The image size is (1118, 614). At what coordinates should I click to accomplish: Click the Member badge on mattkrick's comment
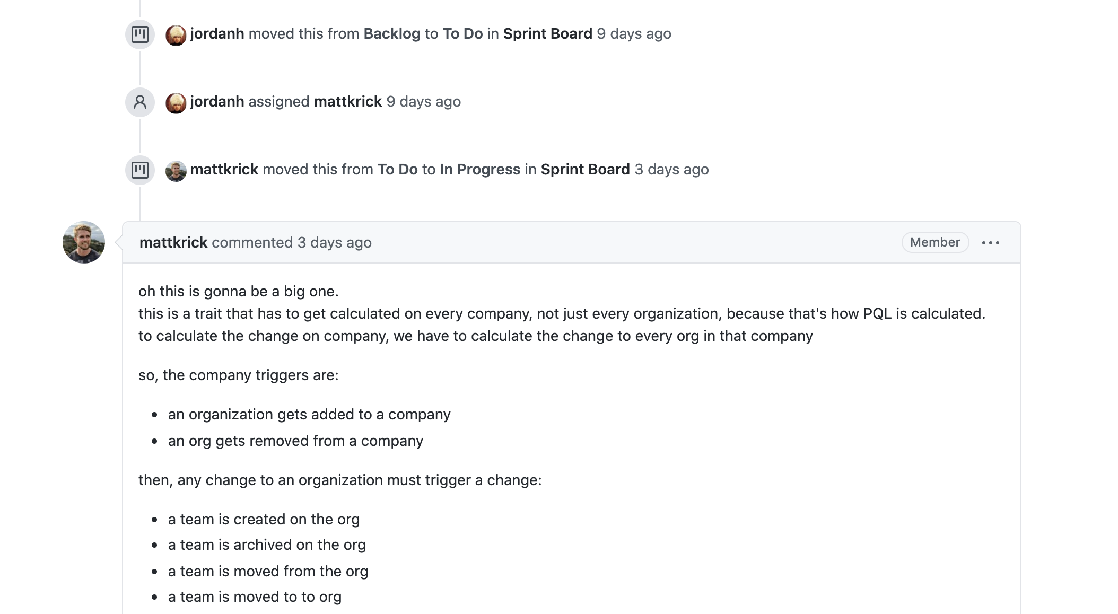click(x=934, y=242)
